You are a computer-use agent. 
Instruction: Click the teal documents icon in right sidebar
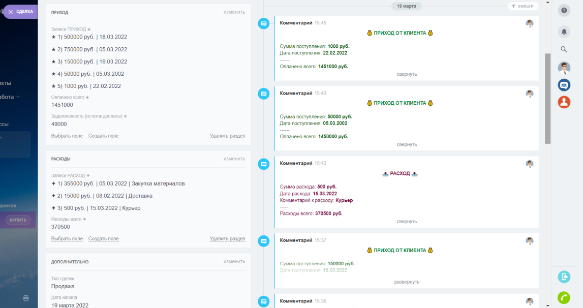click(x=564, y=276)
